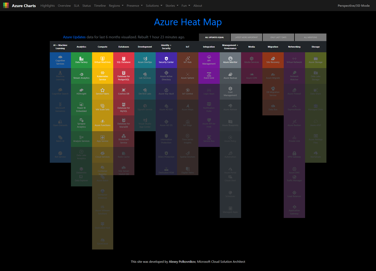The image size is (376, 271).
Task: Open the SLA nav item
Action: pos(76,6)
